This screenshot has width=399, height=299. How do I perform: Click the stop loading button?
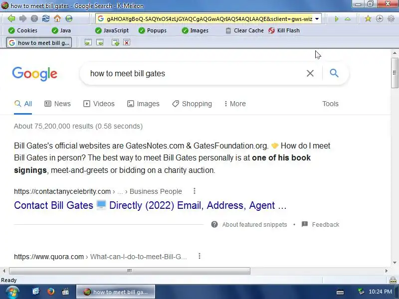click(x=34, y=18)
